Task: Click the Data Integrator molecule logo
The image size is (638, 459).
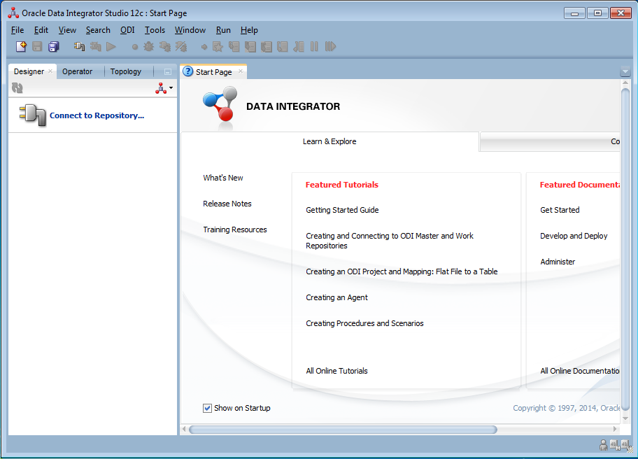Action: pyautogui.click(x=220, y=104)
